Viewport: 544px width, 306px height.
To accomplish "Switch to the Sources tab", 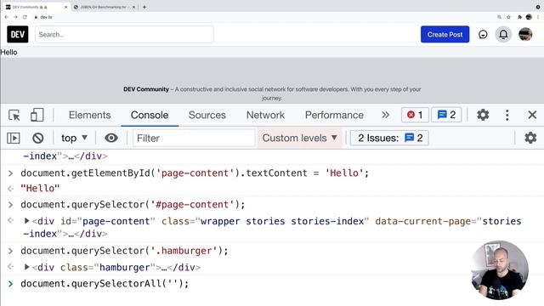I will [207, 116].
